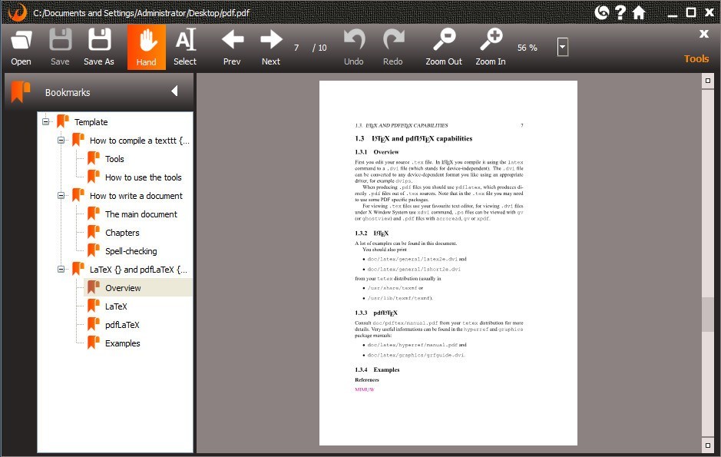Close the toolbar with the X below window controls
This screenshot has width=721, height=457.
point(703,34)
